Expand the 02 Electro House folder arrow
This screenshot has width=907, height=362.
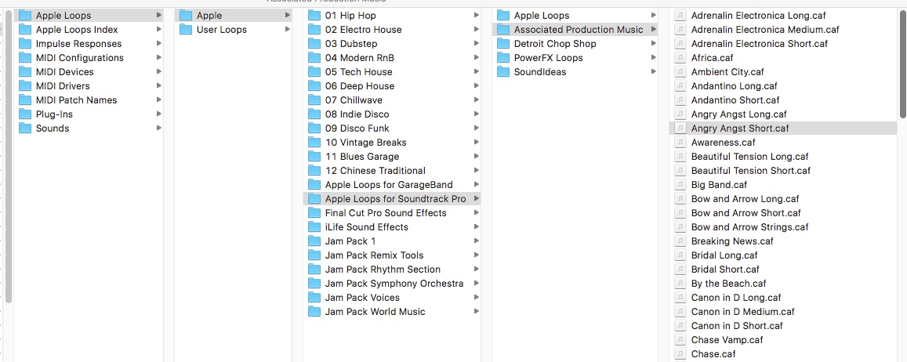pos(476,30)
